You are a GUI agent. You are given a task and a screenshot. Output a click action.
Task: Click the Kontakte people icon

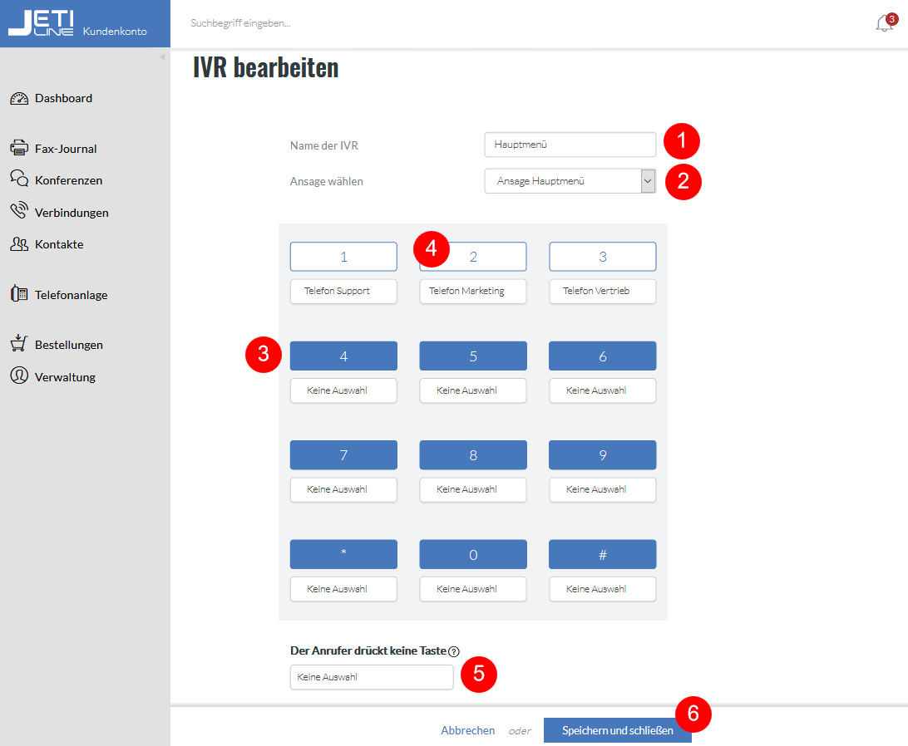[x=19, y=244]
